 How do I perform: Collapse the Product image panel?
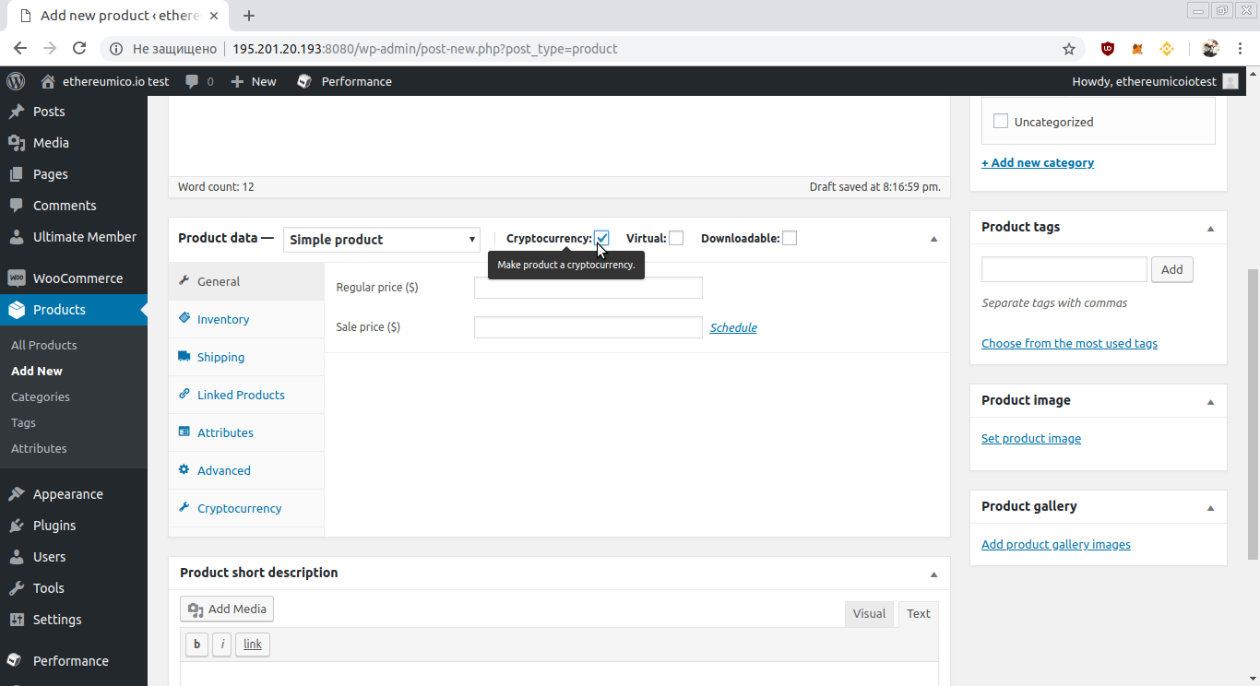pyautogui.click(x=1210, y=401)
